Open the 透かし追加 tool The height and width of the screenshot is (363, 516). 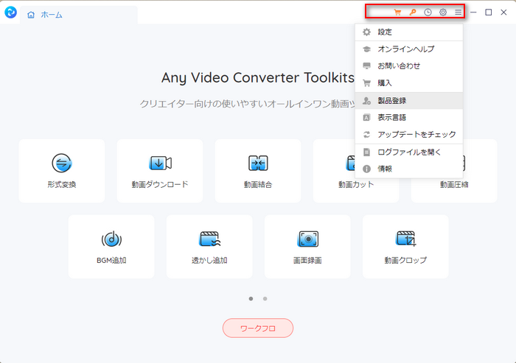click(209, 247)
